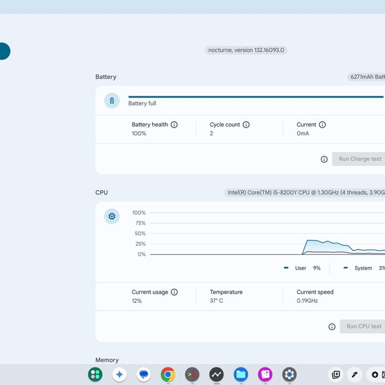Screen dimensions: 385x385
Task: Click the battery charge level bar
Action: [255, 97]
